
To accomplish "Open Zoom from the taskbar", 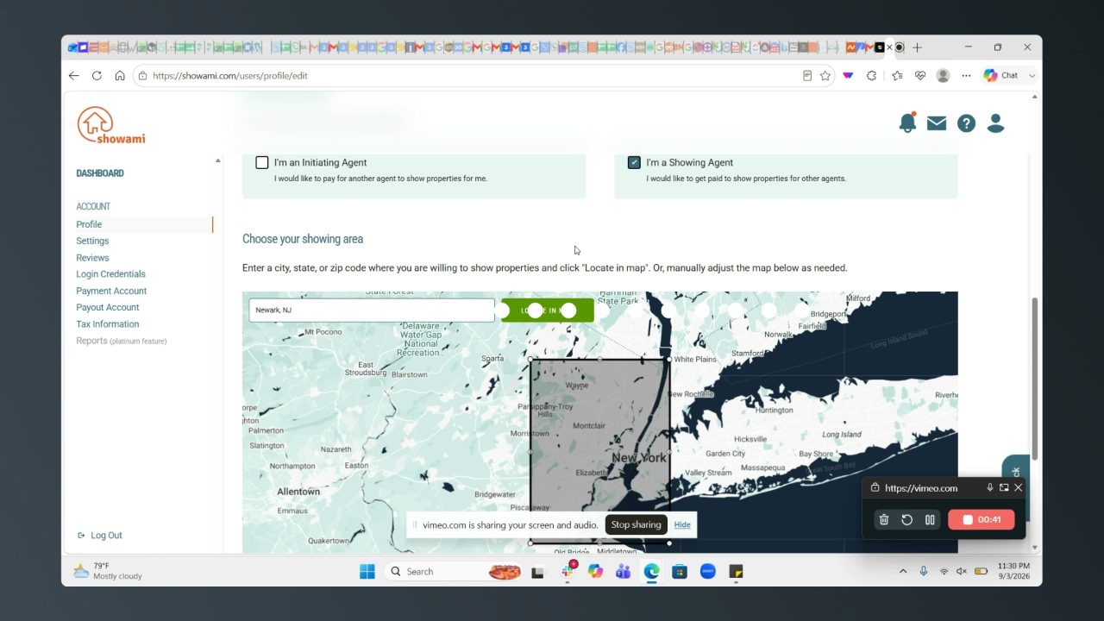I will pos(708,571).
